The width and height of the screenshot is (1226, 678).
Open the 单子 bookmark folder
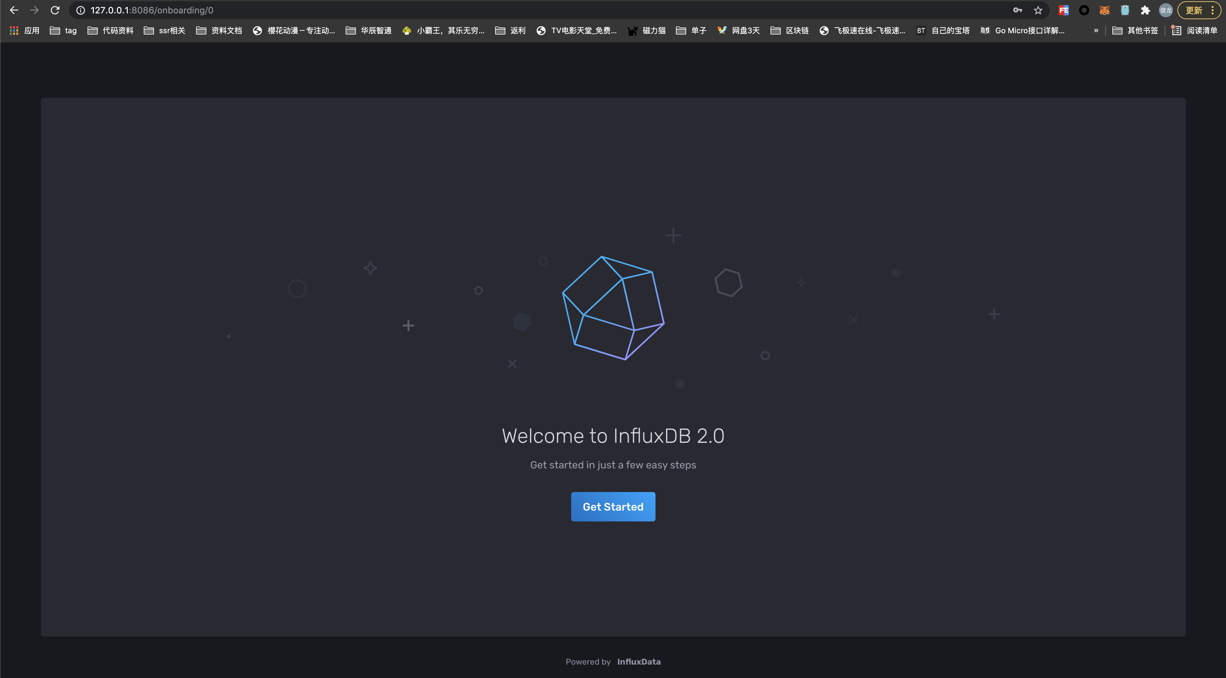[691, 30]
